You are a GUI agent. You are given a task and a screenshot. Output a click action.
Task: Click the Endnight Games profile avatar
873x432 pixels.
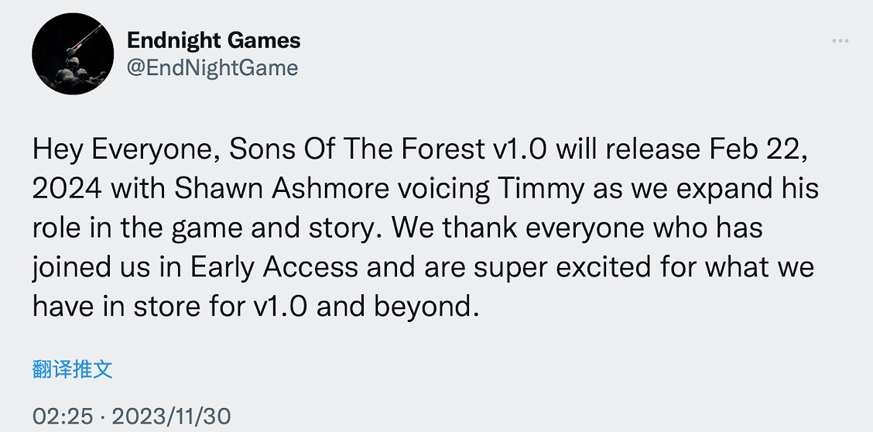click(68, 58)
